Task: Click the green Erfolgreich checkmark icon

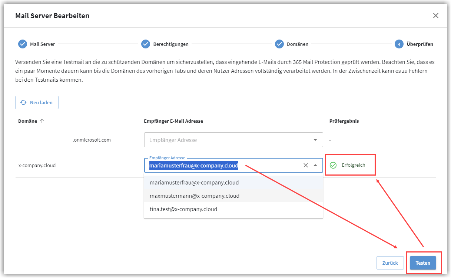Action: coord(333,165)
